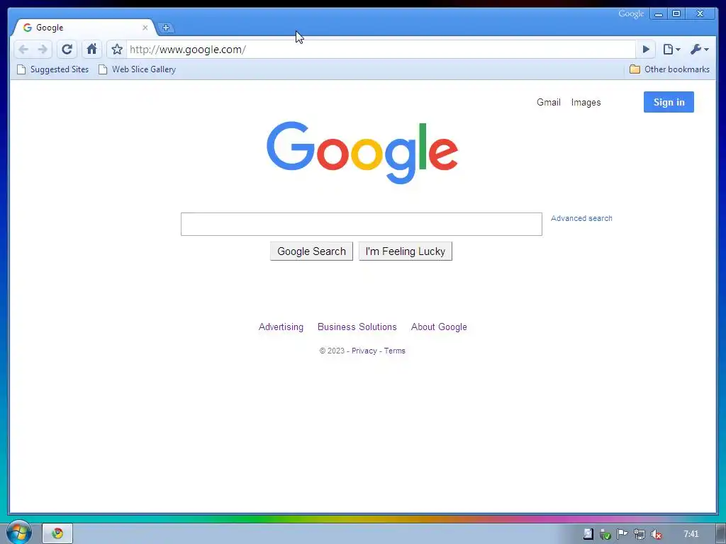Click the first tray icon left of USB icon
The width and height of the screenshot is (726, 544).
[588, 534]
